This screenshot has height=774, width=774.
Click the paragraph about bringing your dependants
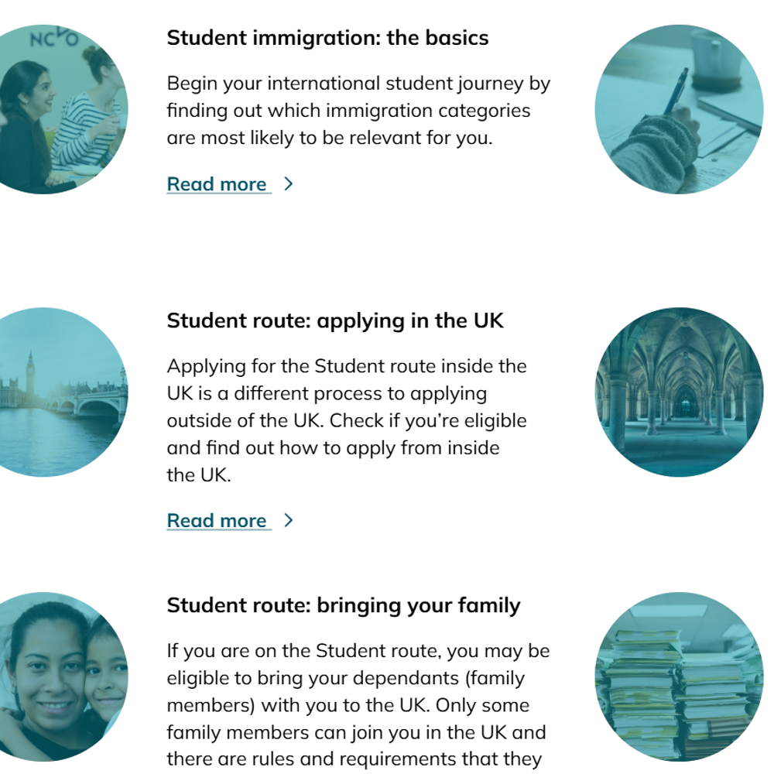[x=358, y=705]
